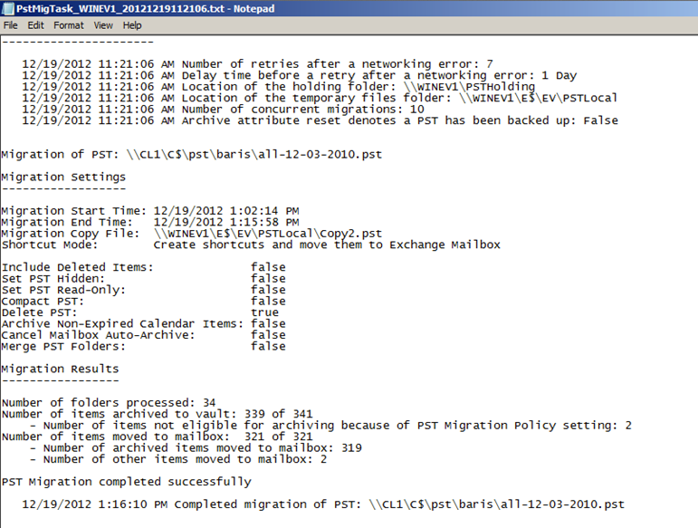The image size is (698, 528).
Task: Click the 'other items moved to mailbox: 2' line
Action: click(x=178, y=459)
